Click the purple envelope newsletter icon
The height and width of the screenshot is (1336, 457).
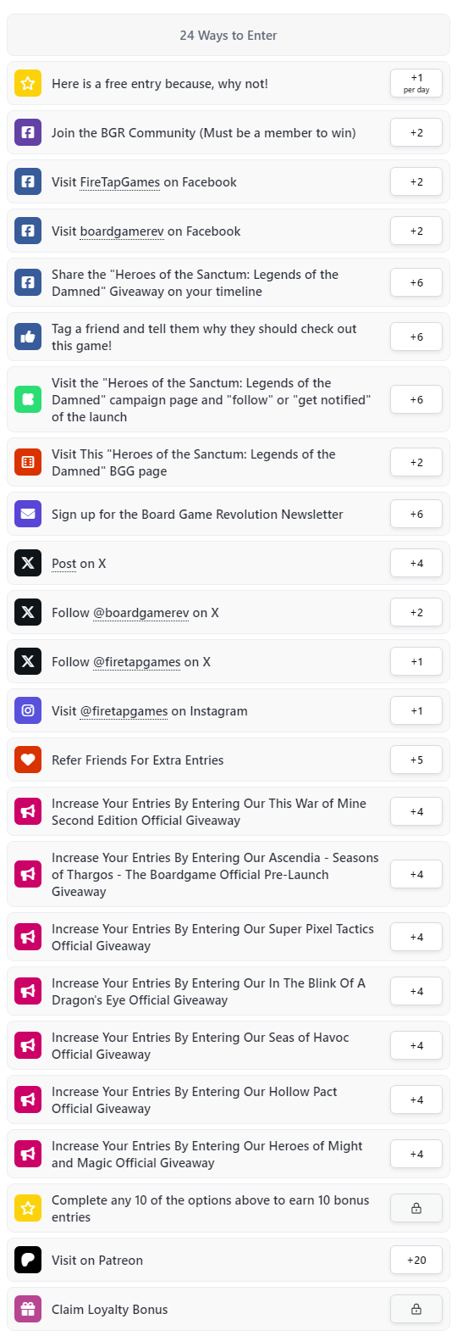[28, 514]
